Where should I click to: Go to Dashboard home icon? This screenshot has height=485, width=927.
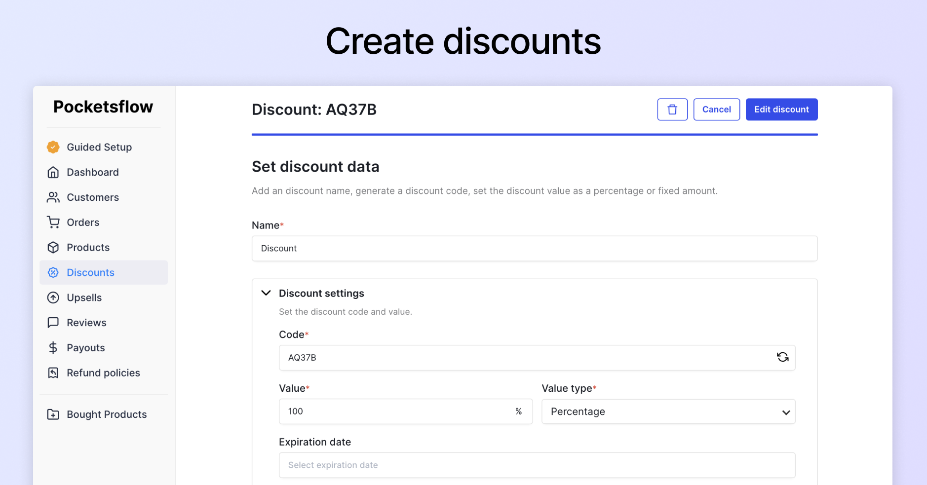(x=53, y=172)
